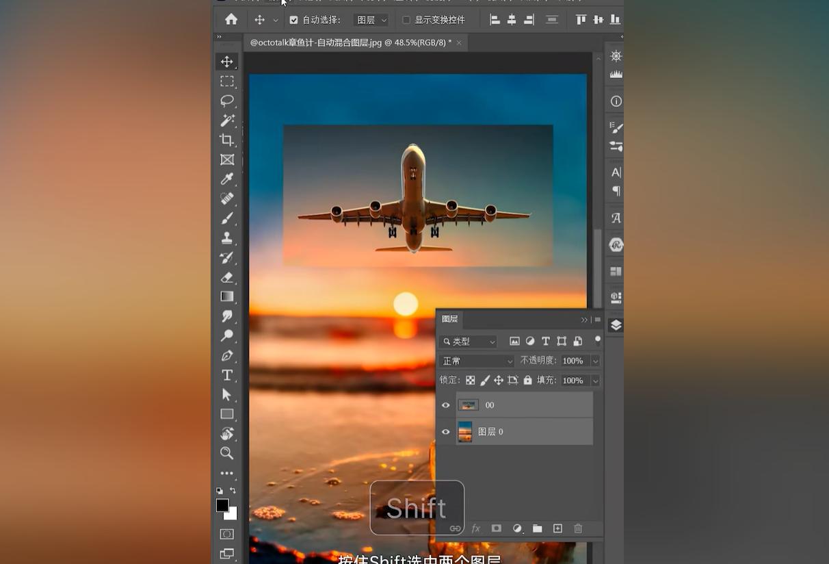This screenshot has height=564, width=829.
Task: Disable the 自动选择 checkbox
Action: (x=293, y=20)
